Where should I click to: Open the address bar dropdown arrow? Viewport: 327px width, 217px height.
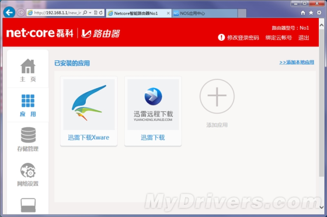(90, 13)
